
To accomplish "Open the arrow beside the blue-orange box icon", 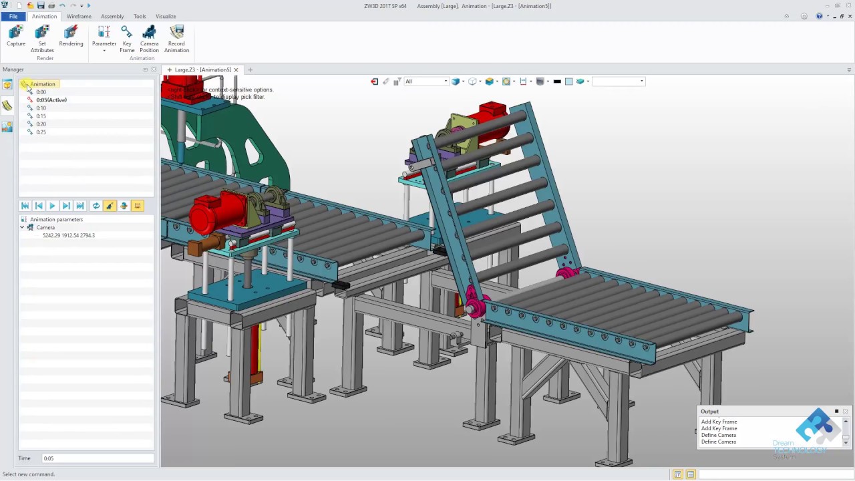I will pos(497,82).
